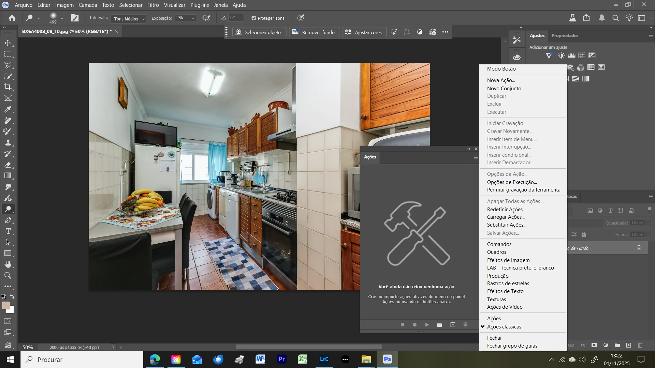The height and width of the screenshot is (368, 655).
Task: Select the Eyedropper tool
Action: (8, 109)
